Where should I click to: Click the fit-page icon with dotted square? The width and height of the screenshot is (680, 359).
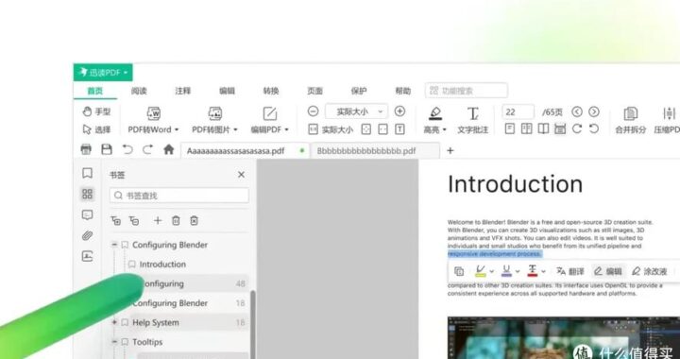click(366, 129)
